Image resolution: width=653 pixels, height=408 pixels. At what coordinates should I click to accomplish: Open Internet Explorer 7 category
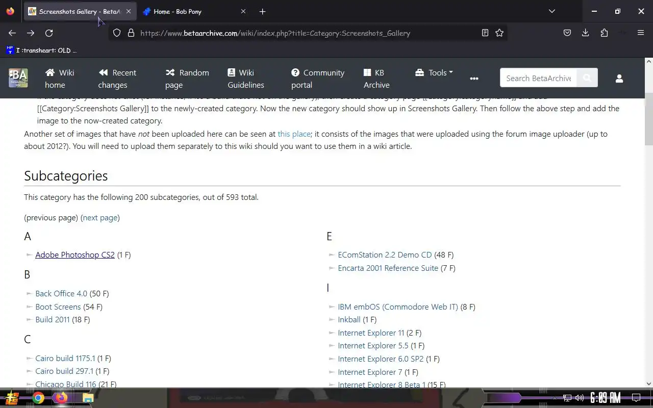(x=370, y=372)
